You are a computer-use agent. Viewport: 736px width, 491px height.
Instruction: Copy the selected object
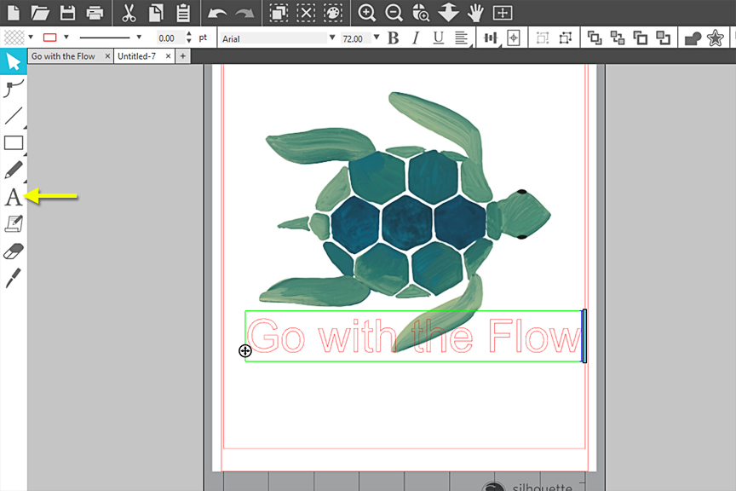point(156,13)
